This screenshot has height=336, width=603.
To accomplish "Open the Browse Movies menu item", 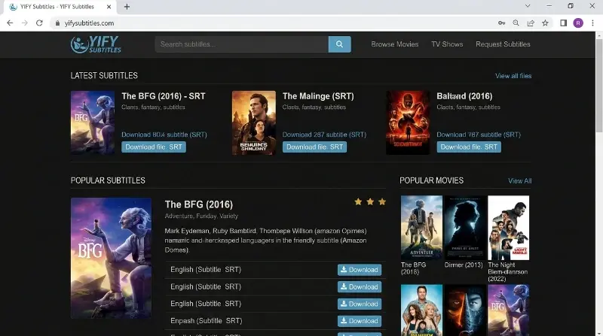I will point(394,44).
